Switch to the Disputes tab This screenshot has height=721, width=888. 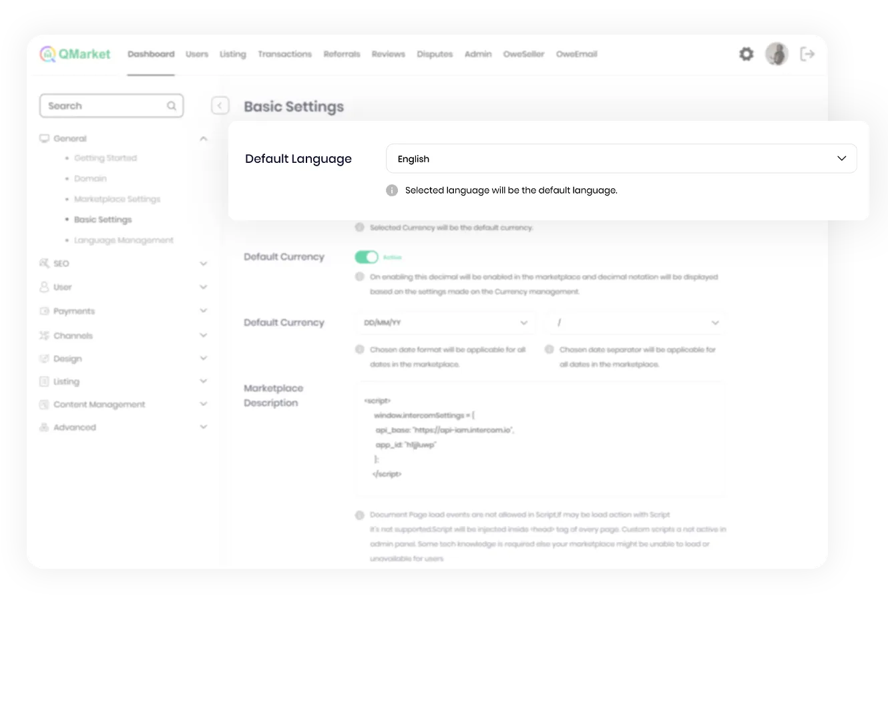[435, 54]
